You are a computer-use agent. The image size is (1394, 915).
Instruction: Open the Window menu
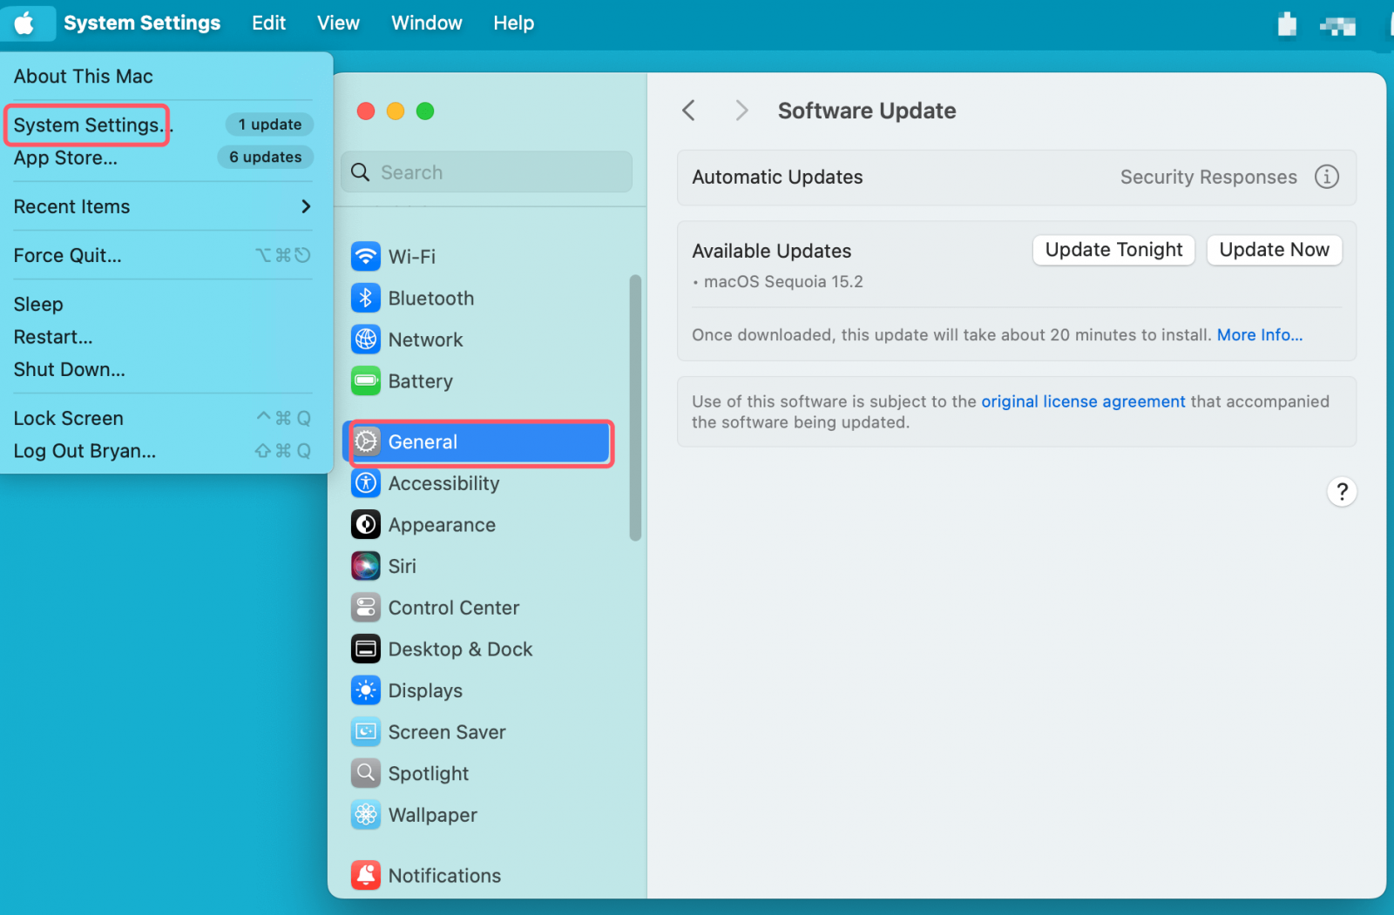[x=426, y=23]
